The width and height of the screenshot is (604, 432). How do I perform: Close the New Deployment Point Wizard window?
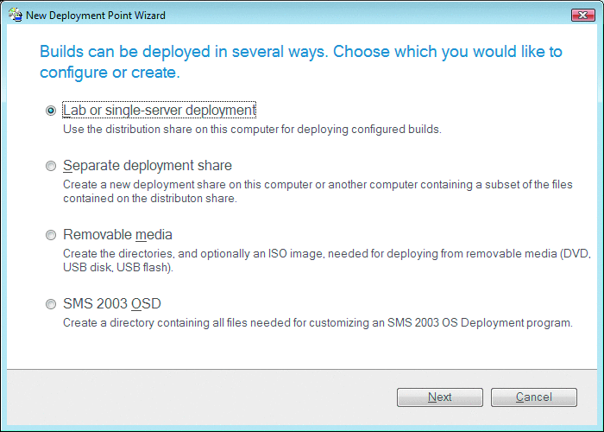click(582, 15)
